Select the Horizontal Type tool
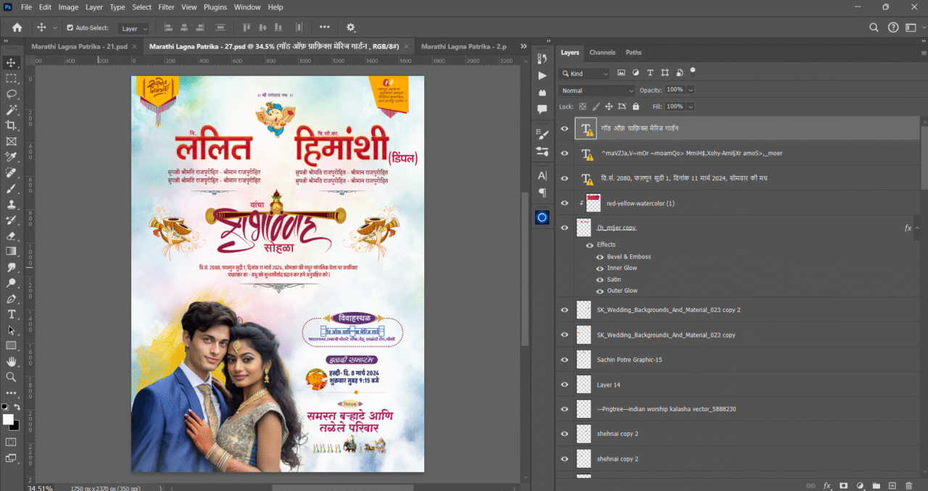Screen dimensions: 928x491 click(11, 315)
